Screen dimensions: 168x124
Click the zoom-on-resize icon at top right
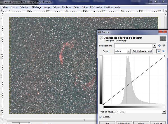[166, 11]
